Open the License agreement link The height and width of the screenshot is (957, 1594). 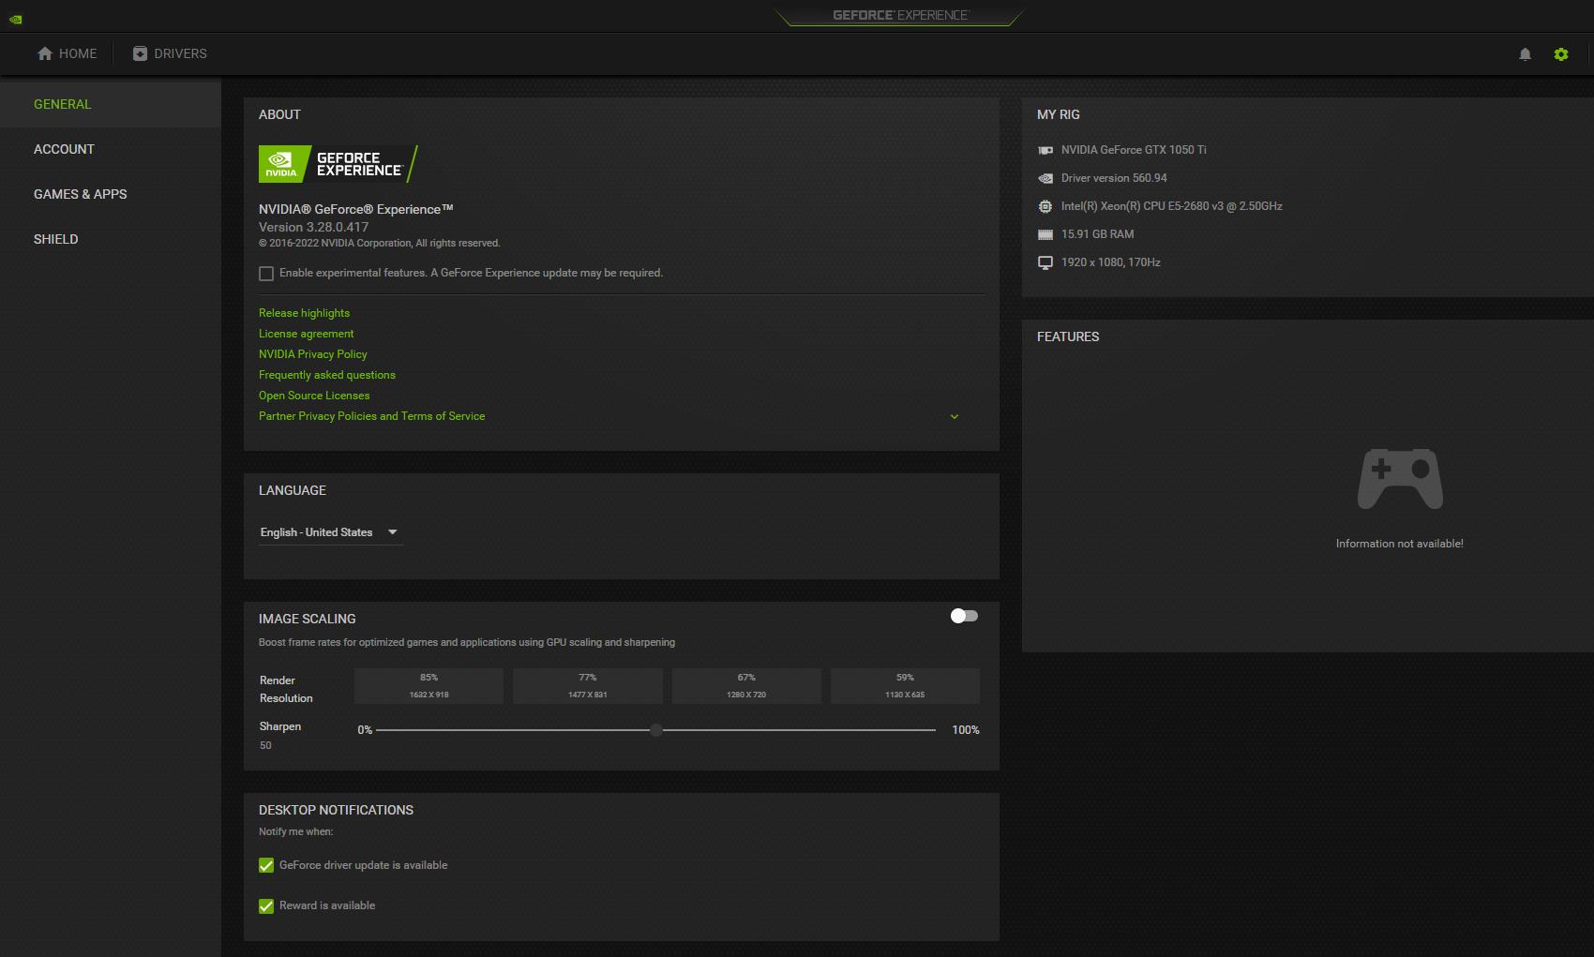pyautogui.click(x=307, y=334)
